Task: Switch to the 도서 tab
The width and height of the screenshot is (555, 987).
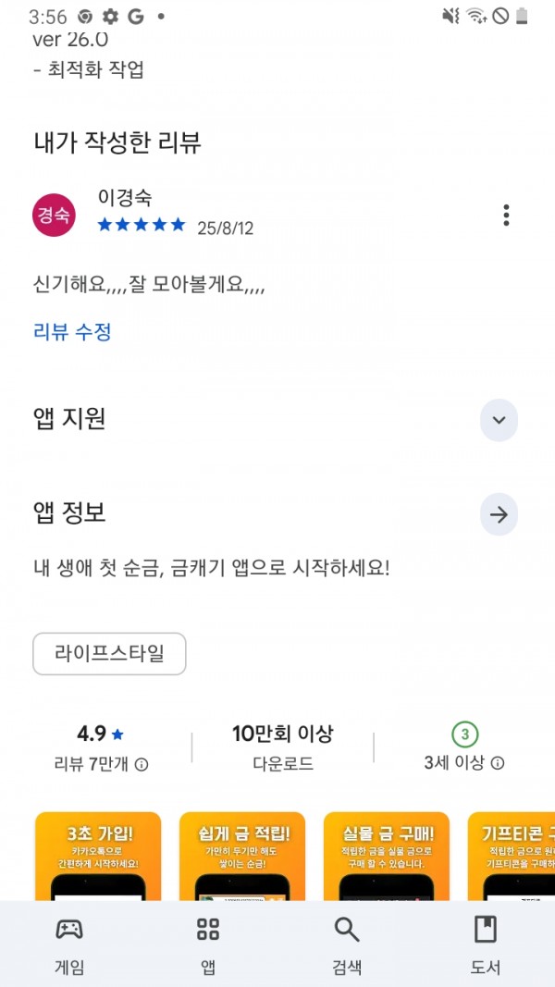Action: pyautogui.click(x=485, y=944)
